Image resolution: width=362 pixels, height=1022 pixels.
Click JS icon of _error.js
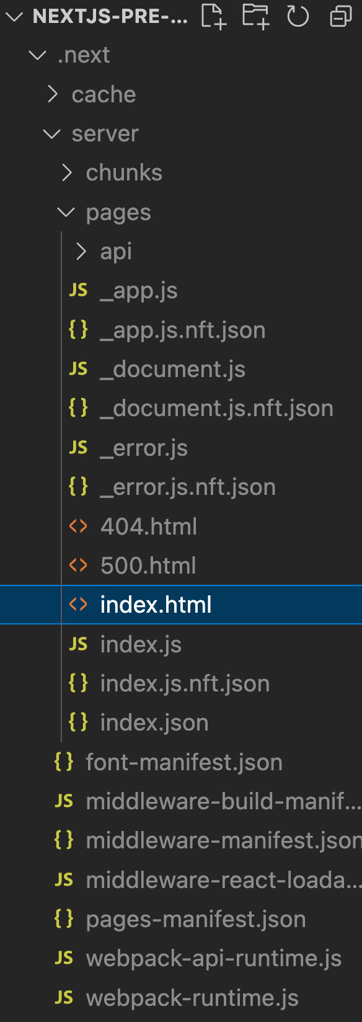pos(78,448)
